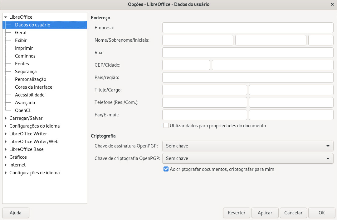The image size is (337, 220).
Task: Click the Empresa input field
Action: tap(248, 28)
